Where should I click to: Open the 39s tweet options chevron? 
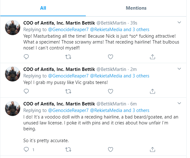tap(179, 22)
